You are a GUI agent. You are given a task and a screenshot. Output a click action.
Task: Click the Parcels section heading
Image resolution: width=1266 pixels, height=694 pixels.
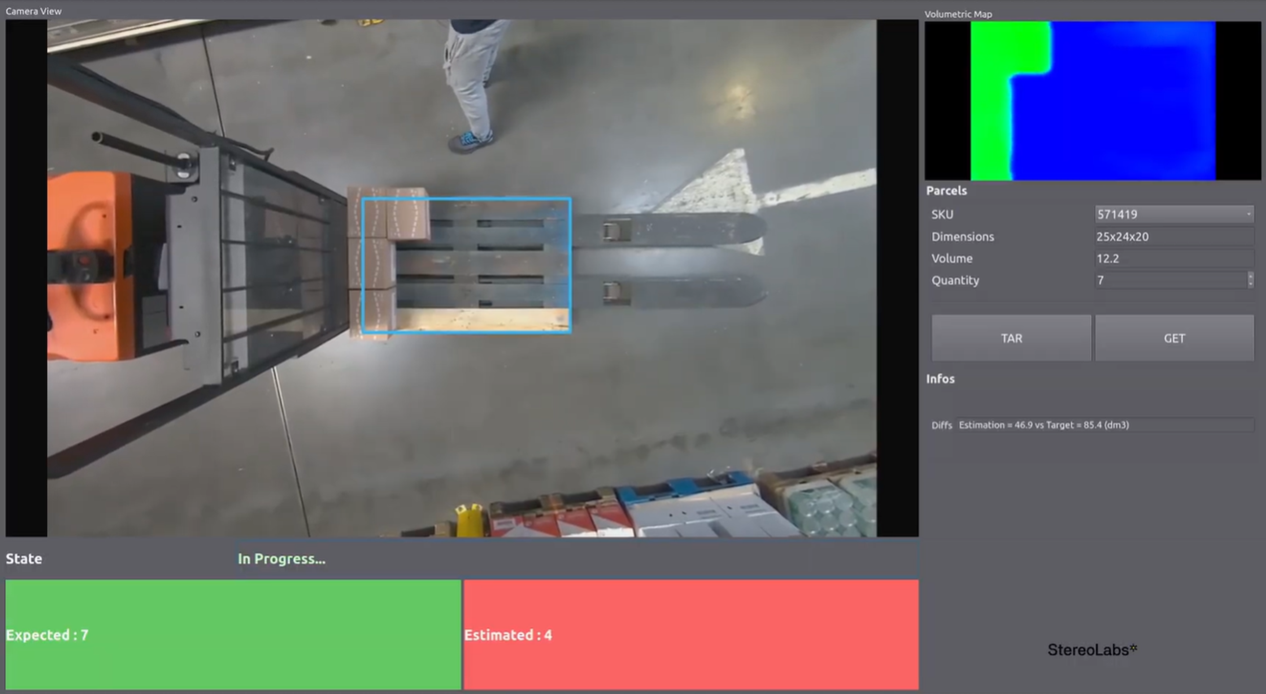(x=946, y=191)
